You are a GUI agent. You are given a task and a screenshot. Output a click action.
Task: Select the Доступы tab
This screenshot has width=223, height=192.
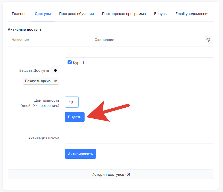(43, 14)
